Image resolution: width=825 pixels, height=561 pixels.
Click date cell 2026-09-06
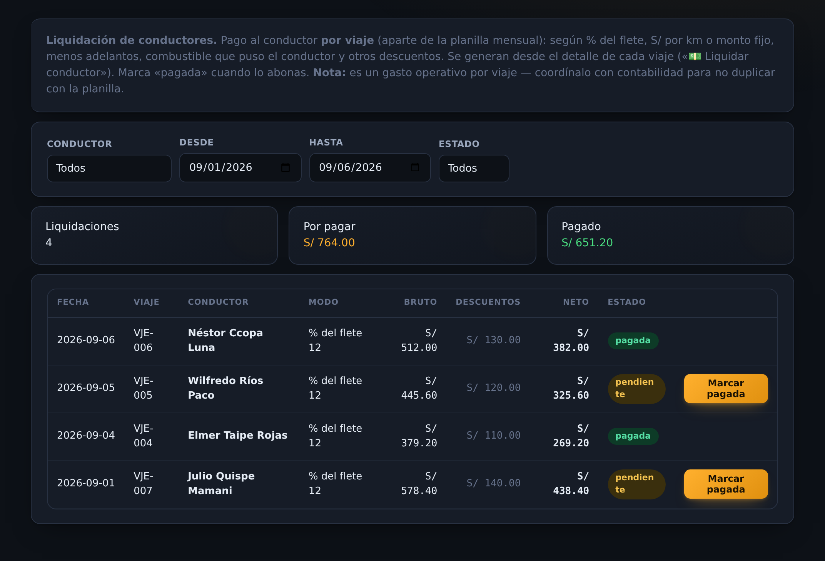86,340
